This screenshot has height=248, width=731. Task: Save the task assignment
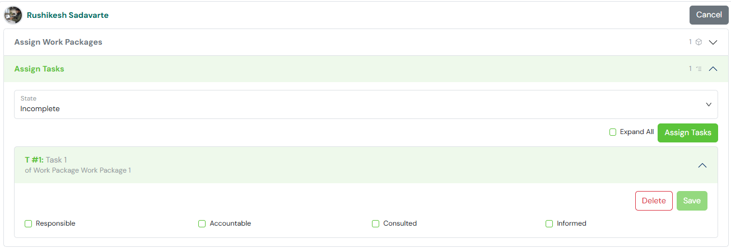click(692, 201)
